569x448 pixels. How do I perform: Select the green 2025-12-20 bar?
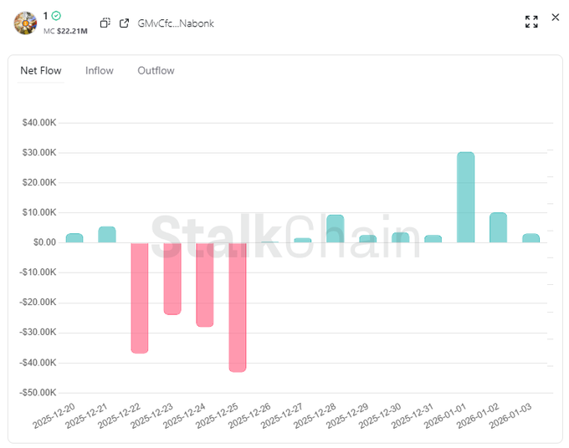(74, 238)
